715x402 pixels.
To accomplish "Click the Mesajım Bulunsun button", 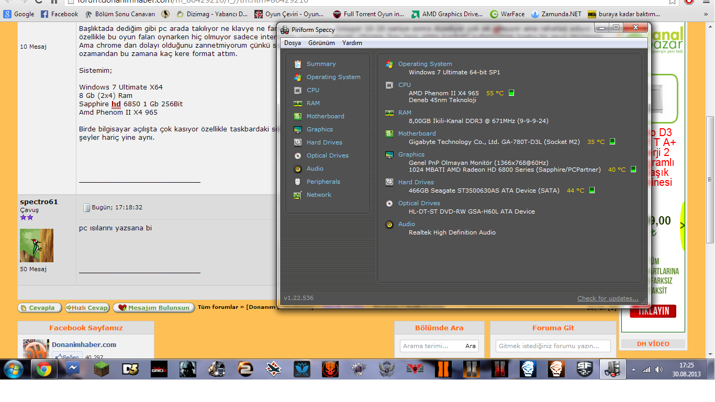I will click(154, 308).
